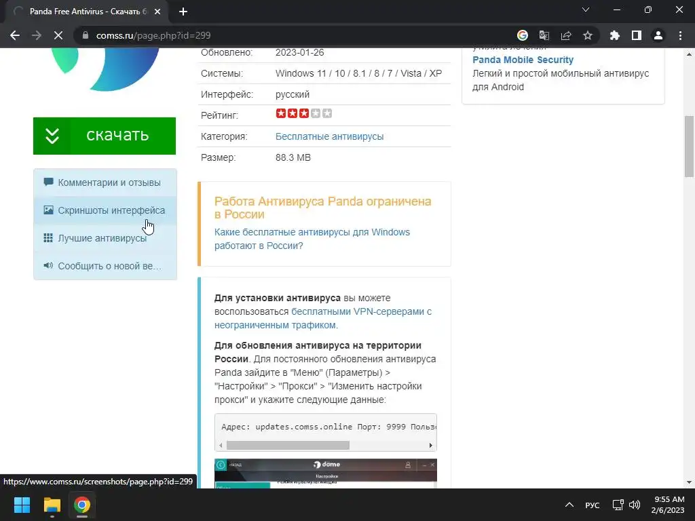Open the Windows Start menu
The image size is (695, 521).
point(22,505)
